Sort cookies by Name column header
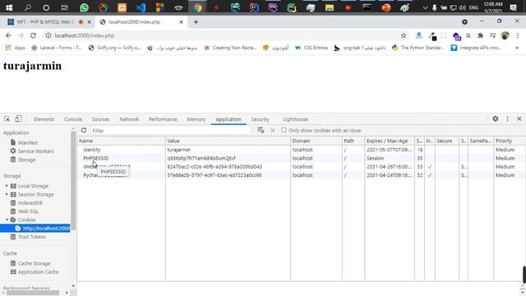Image resolution: width=526 pixels, height=296 pixels. point(122,141)
